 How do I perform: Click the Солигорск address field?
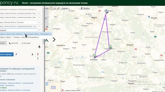pyautogui.click(x=18, y=22)
